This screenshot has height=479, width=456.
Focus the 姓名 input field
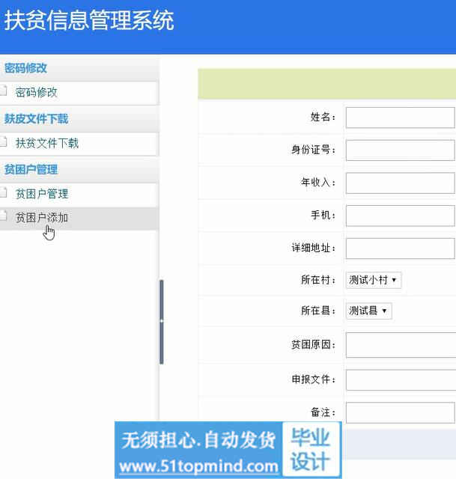coord(400,118)
